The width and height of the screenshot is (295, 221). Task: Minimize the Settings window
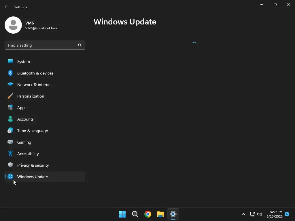pyautogui.click(x=262, y=5)
